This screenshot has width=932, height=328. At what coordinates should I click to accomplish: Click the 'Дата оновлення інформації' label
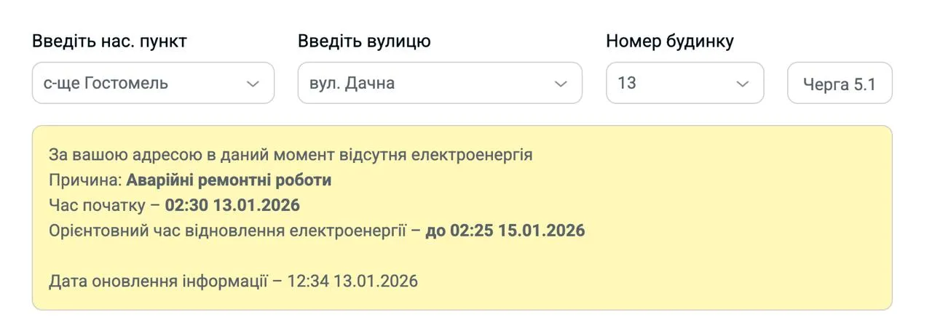(x=158, y=281)
